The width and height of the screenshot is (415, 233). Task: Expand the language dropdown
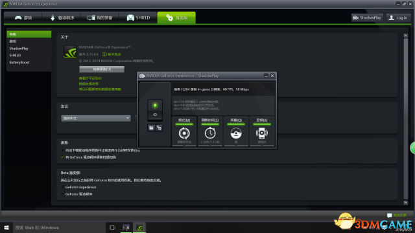pyautogui.click(x=96, y=118)
